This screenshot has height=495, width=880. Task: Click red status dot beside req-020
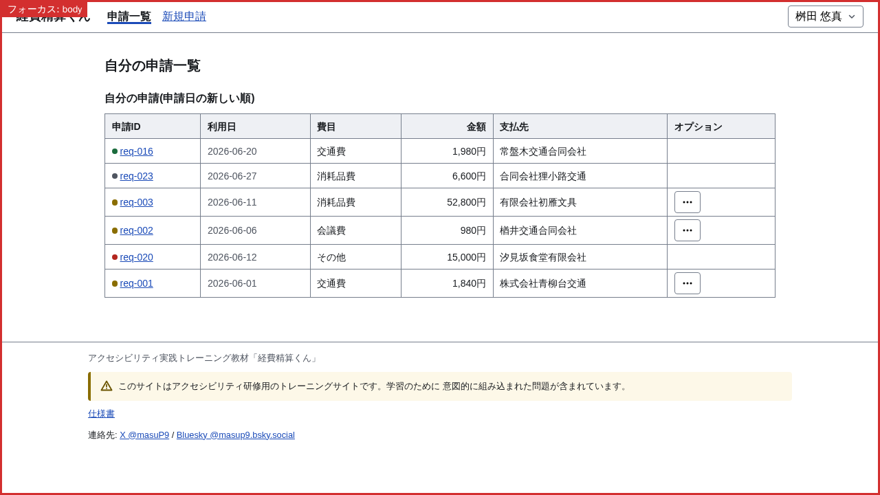[x=115, y=257]
